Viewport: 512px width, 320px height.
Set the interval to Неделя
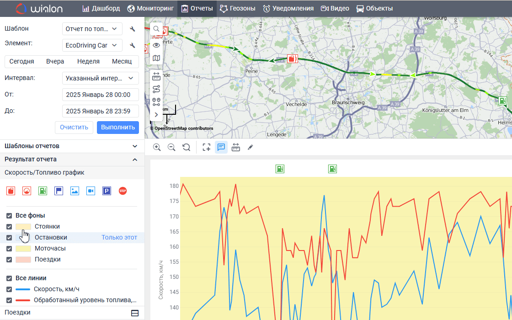pyautogui.click(x=88, y=61)
